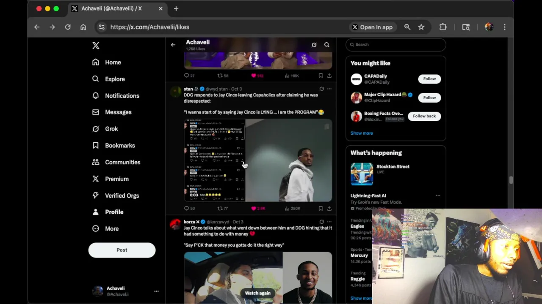The height and width of the screenshot is (304, 542).
Task: Reply to top post with 27 replies
Action: click(x=189, y=76)
